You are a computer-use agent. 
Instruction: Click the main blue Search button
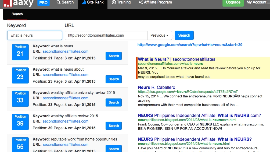[x=184, y=35]
